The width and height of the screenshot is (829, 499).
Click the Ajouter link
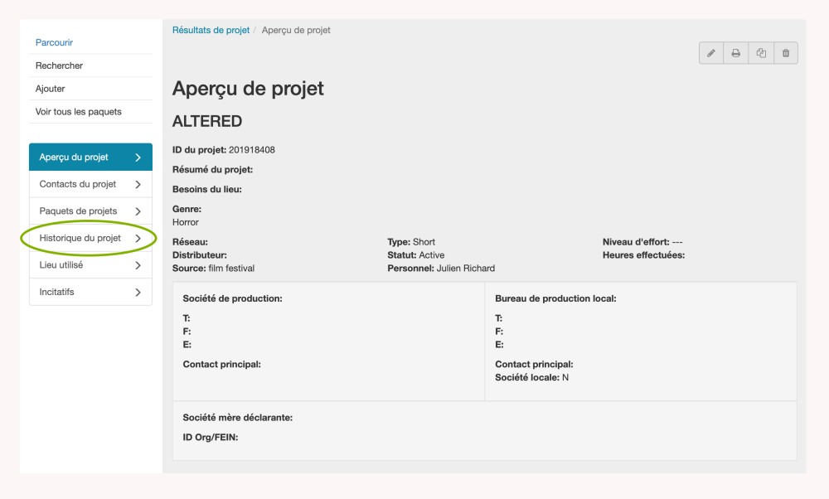51,89
